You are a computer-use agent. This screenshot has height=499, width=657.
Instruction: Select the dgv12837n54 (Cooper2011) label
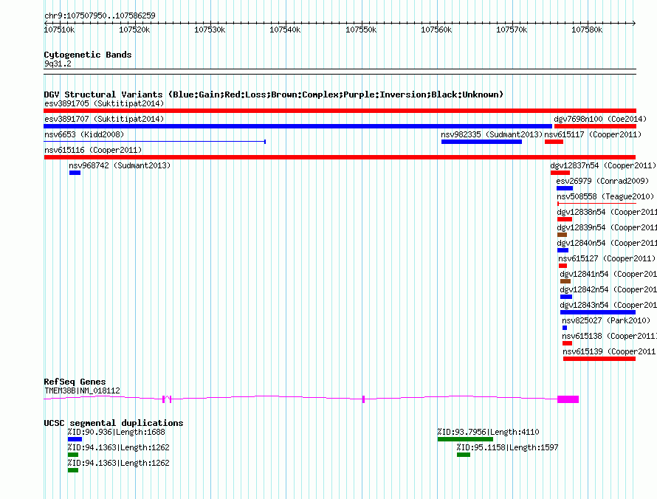coord(603,165)
